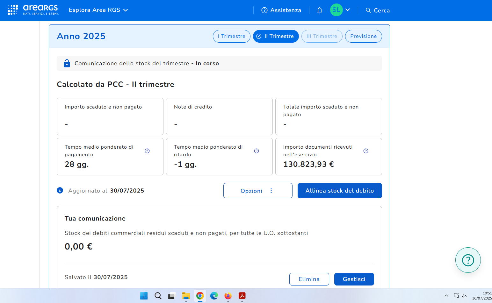
Task: Click the Elimina button
Action: [x=309, y=279]
